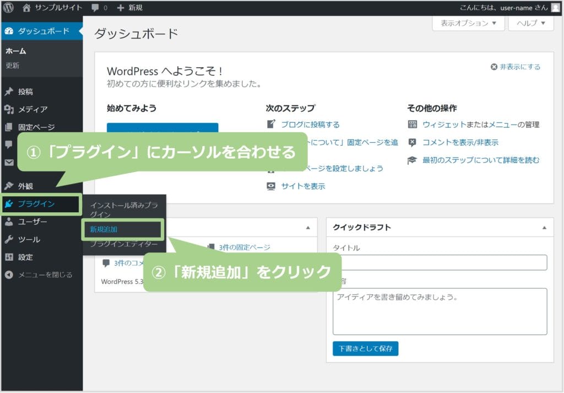Open 最初のステップについて詳細を読む link
Image resolution: width=564 pixels, height=393 pixels.
(x=481, y=160)
